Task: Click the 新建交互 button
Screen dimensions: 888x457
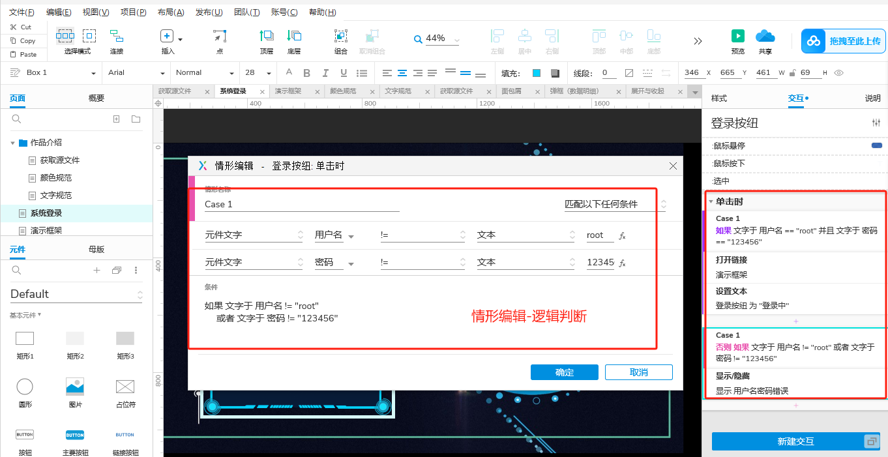Action: [795, 441]
